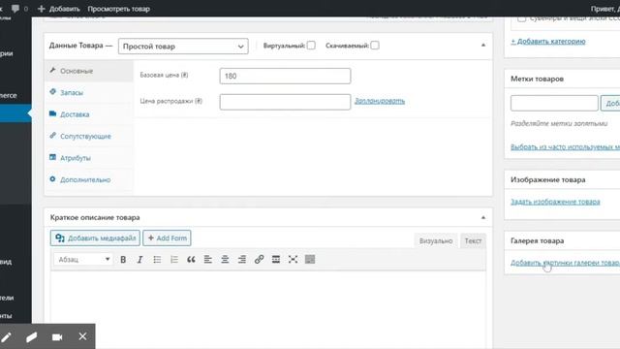
Task: Click the Add Form button
Action: pyautogui.click(x=167, y=238)
